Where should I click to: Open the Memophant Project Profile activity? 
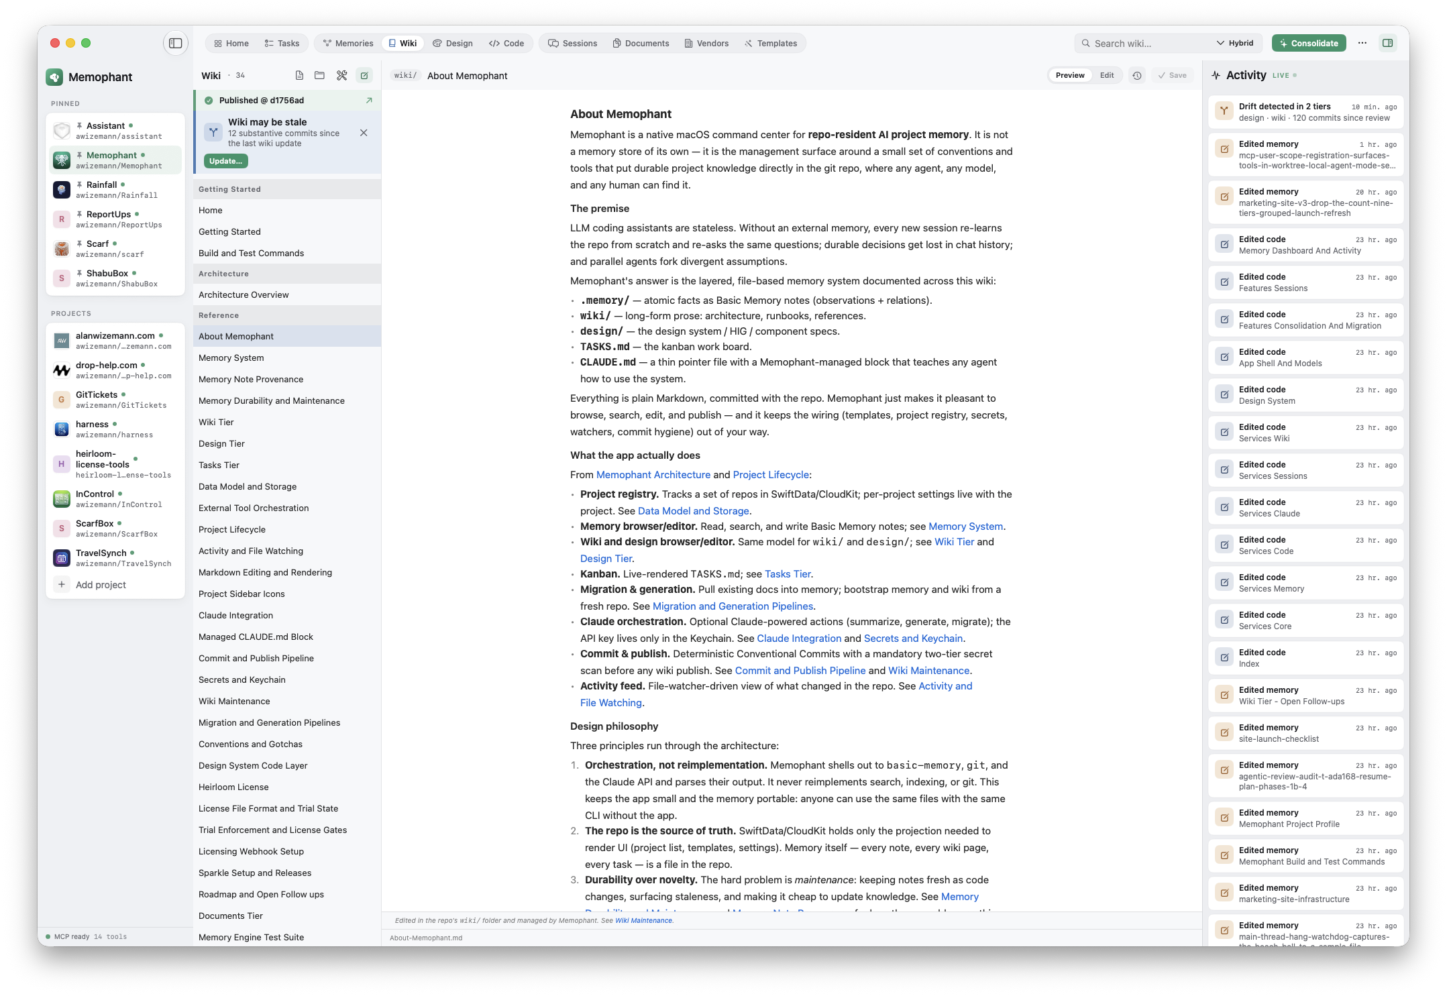click(x=1305, y=818)
